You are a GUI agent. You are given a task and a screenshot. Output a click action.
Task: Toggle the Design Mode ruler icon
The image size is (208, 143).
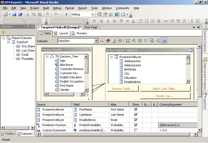[164, 41]
